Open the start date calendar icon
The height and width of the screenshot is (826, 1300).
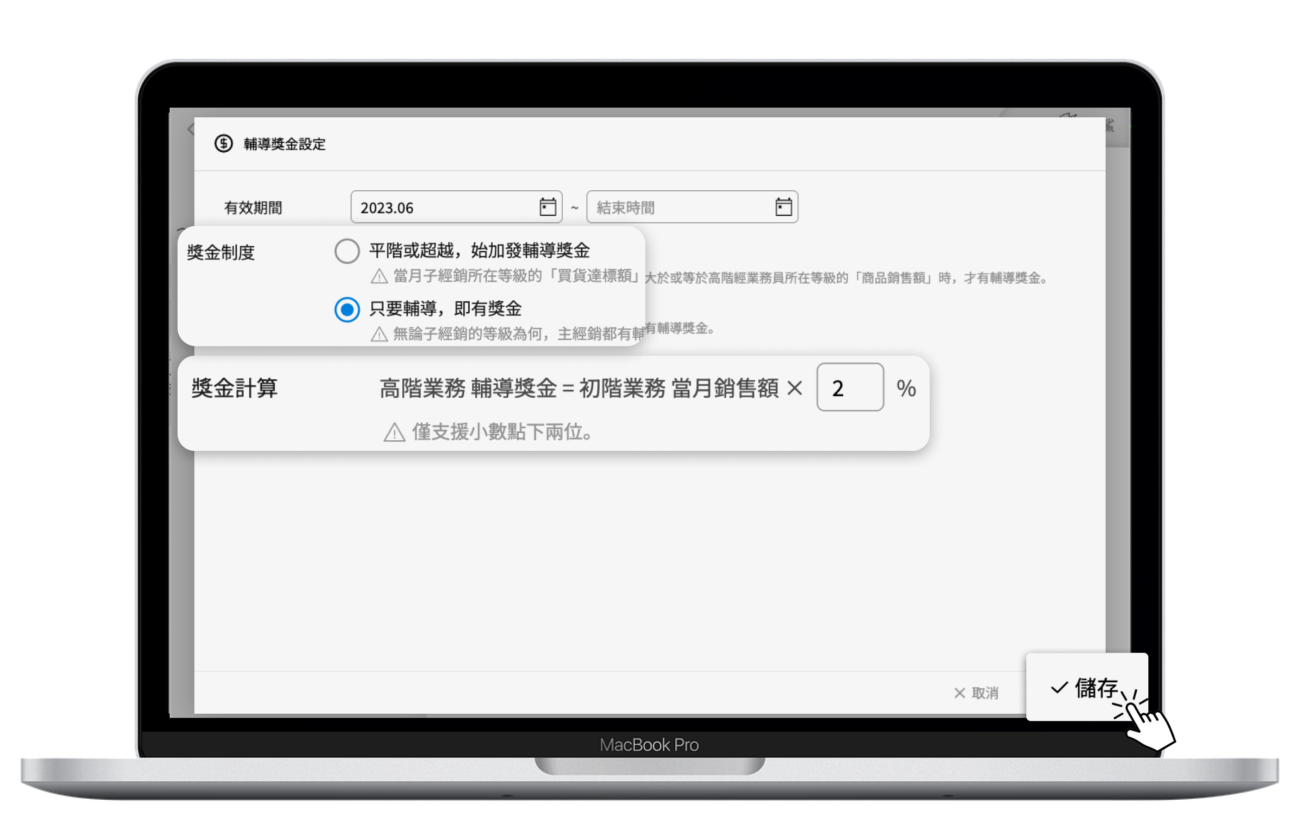[547, 207]
